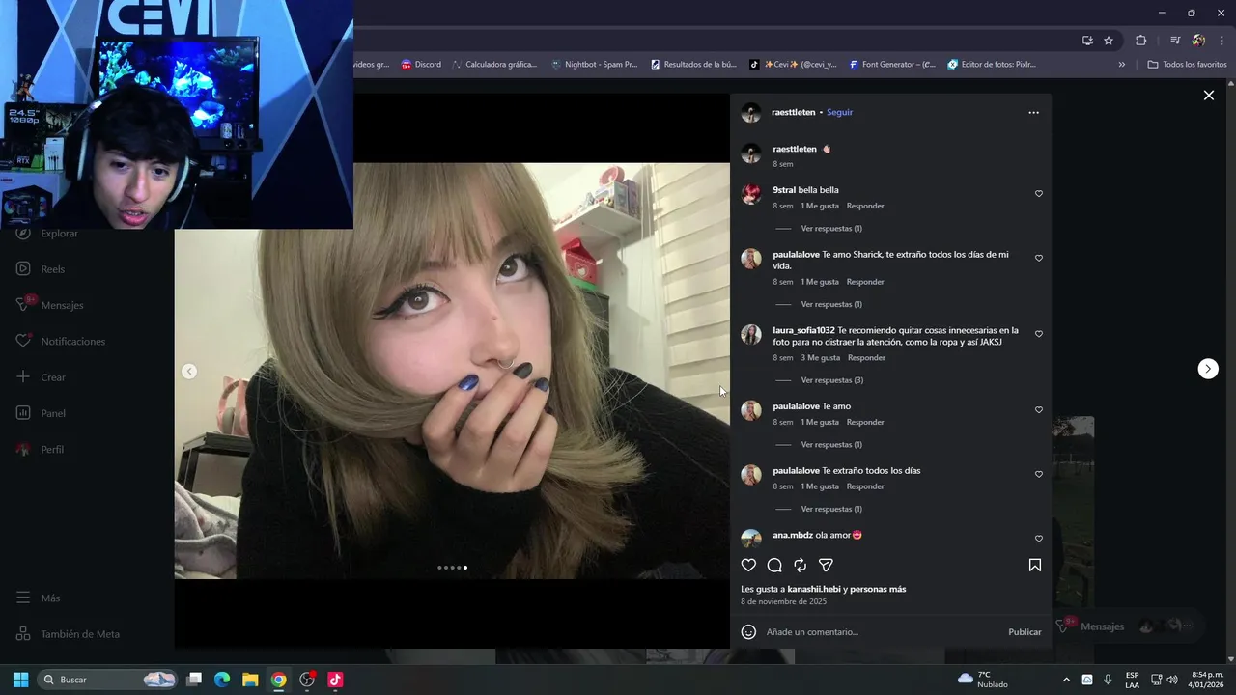
Task: Like laura_sofia1032's comment heart
Action: 1039,334
